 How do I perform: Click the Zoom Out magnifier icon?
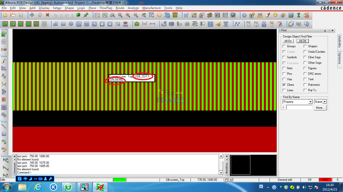[x=136, y=15]
